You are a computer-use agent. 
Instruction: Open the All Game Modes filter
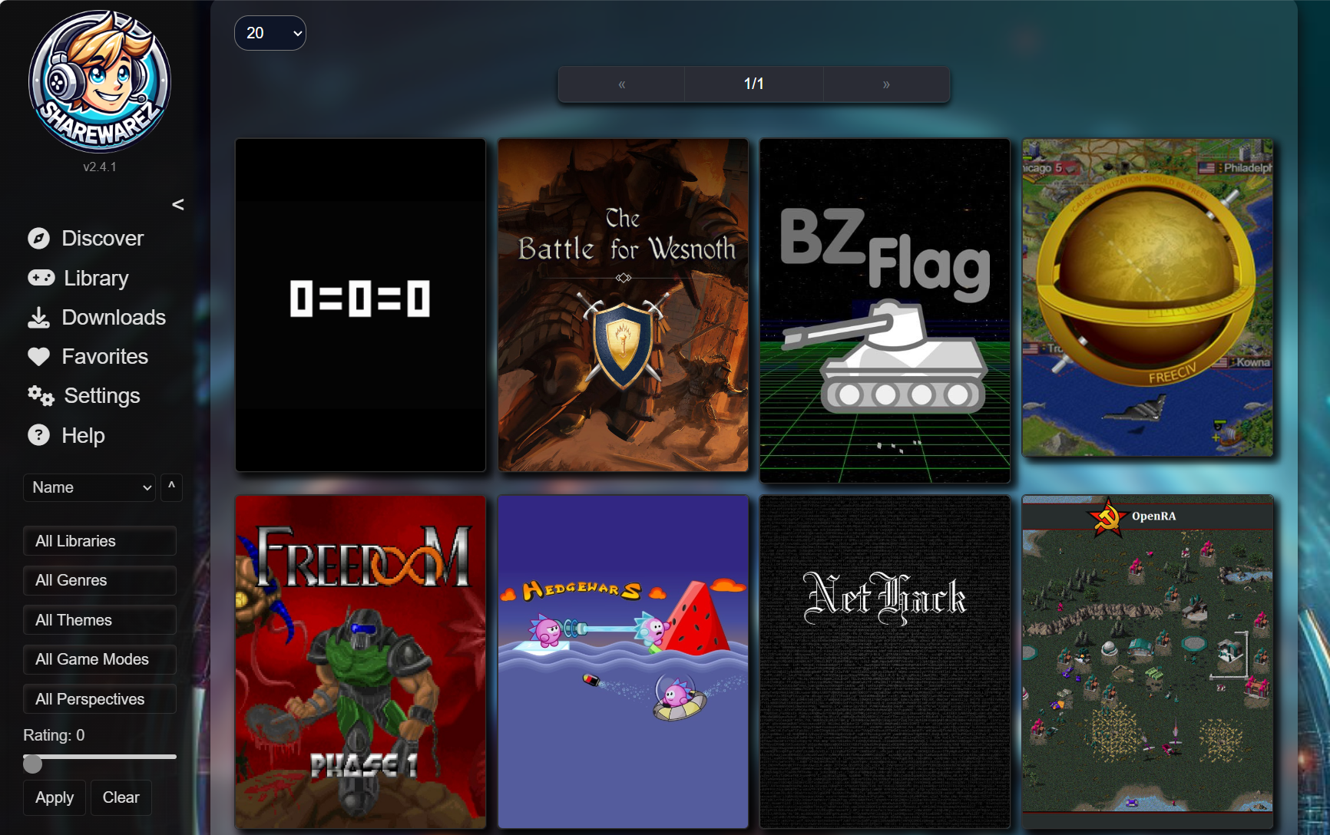[x=100, y=659]
